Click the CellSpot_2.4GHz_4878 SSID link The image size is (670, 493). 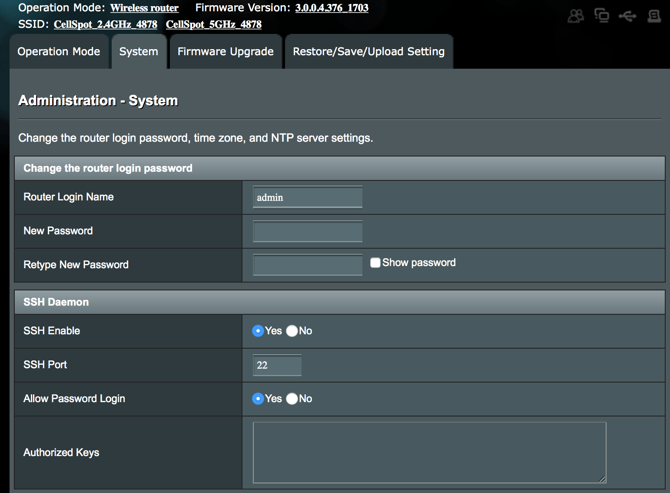[x=106, y=24]
